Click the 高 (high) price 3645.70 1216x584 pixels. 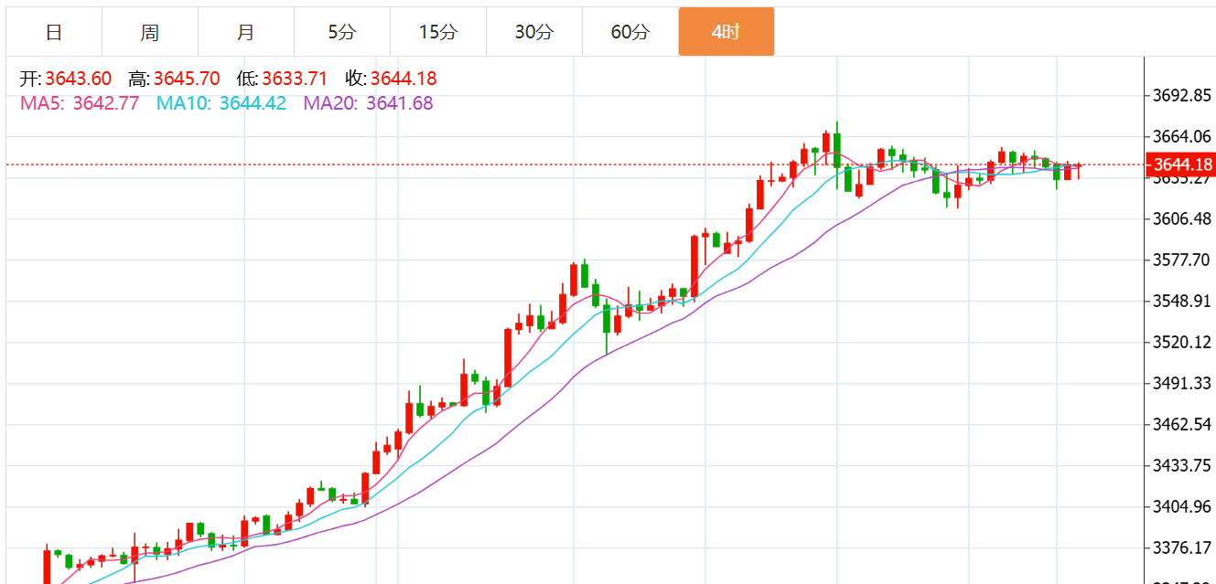[x=187, y=80]
